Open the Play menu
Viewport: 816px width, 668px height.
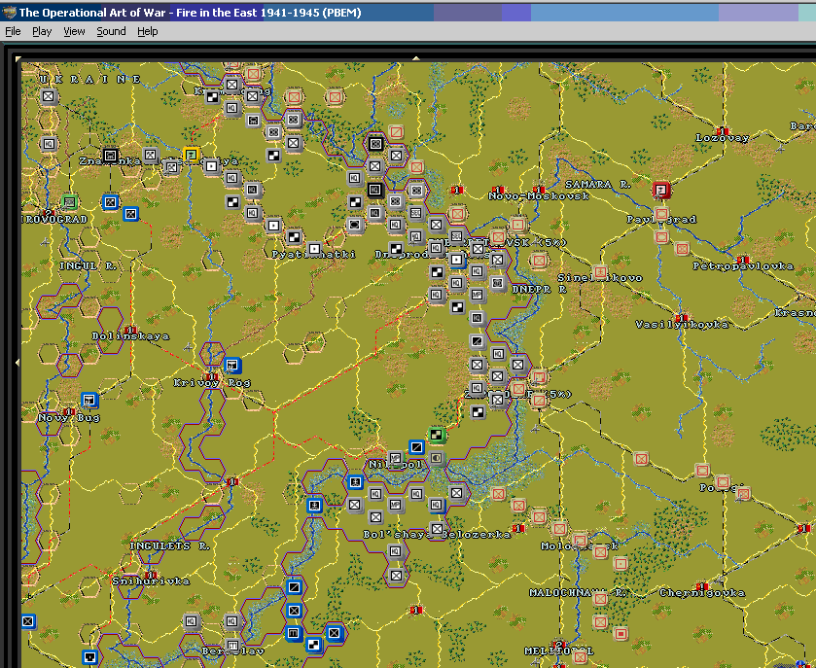pos(42,31)
